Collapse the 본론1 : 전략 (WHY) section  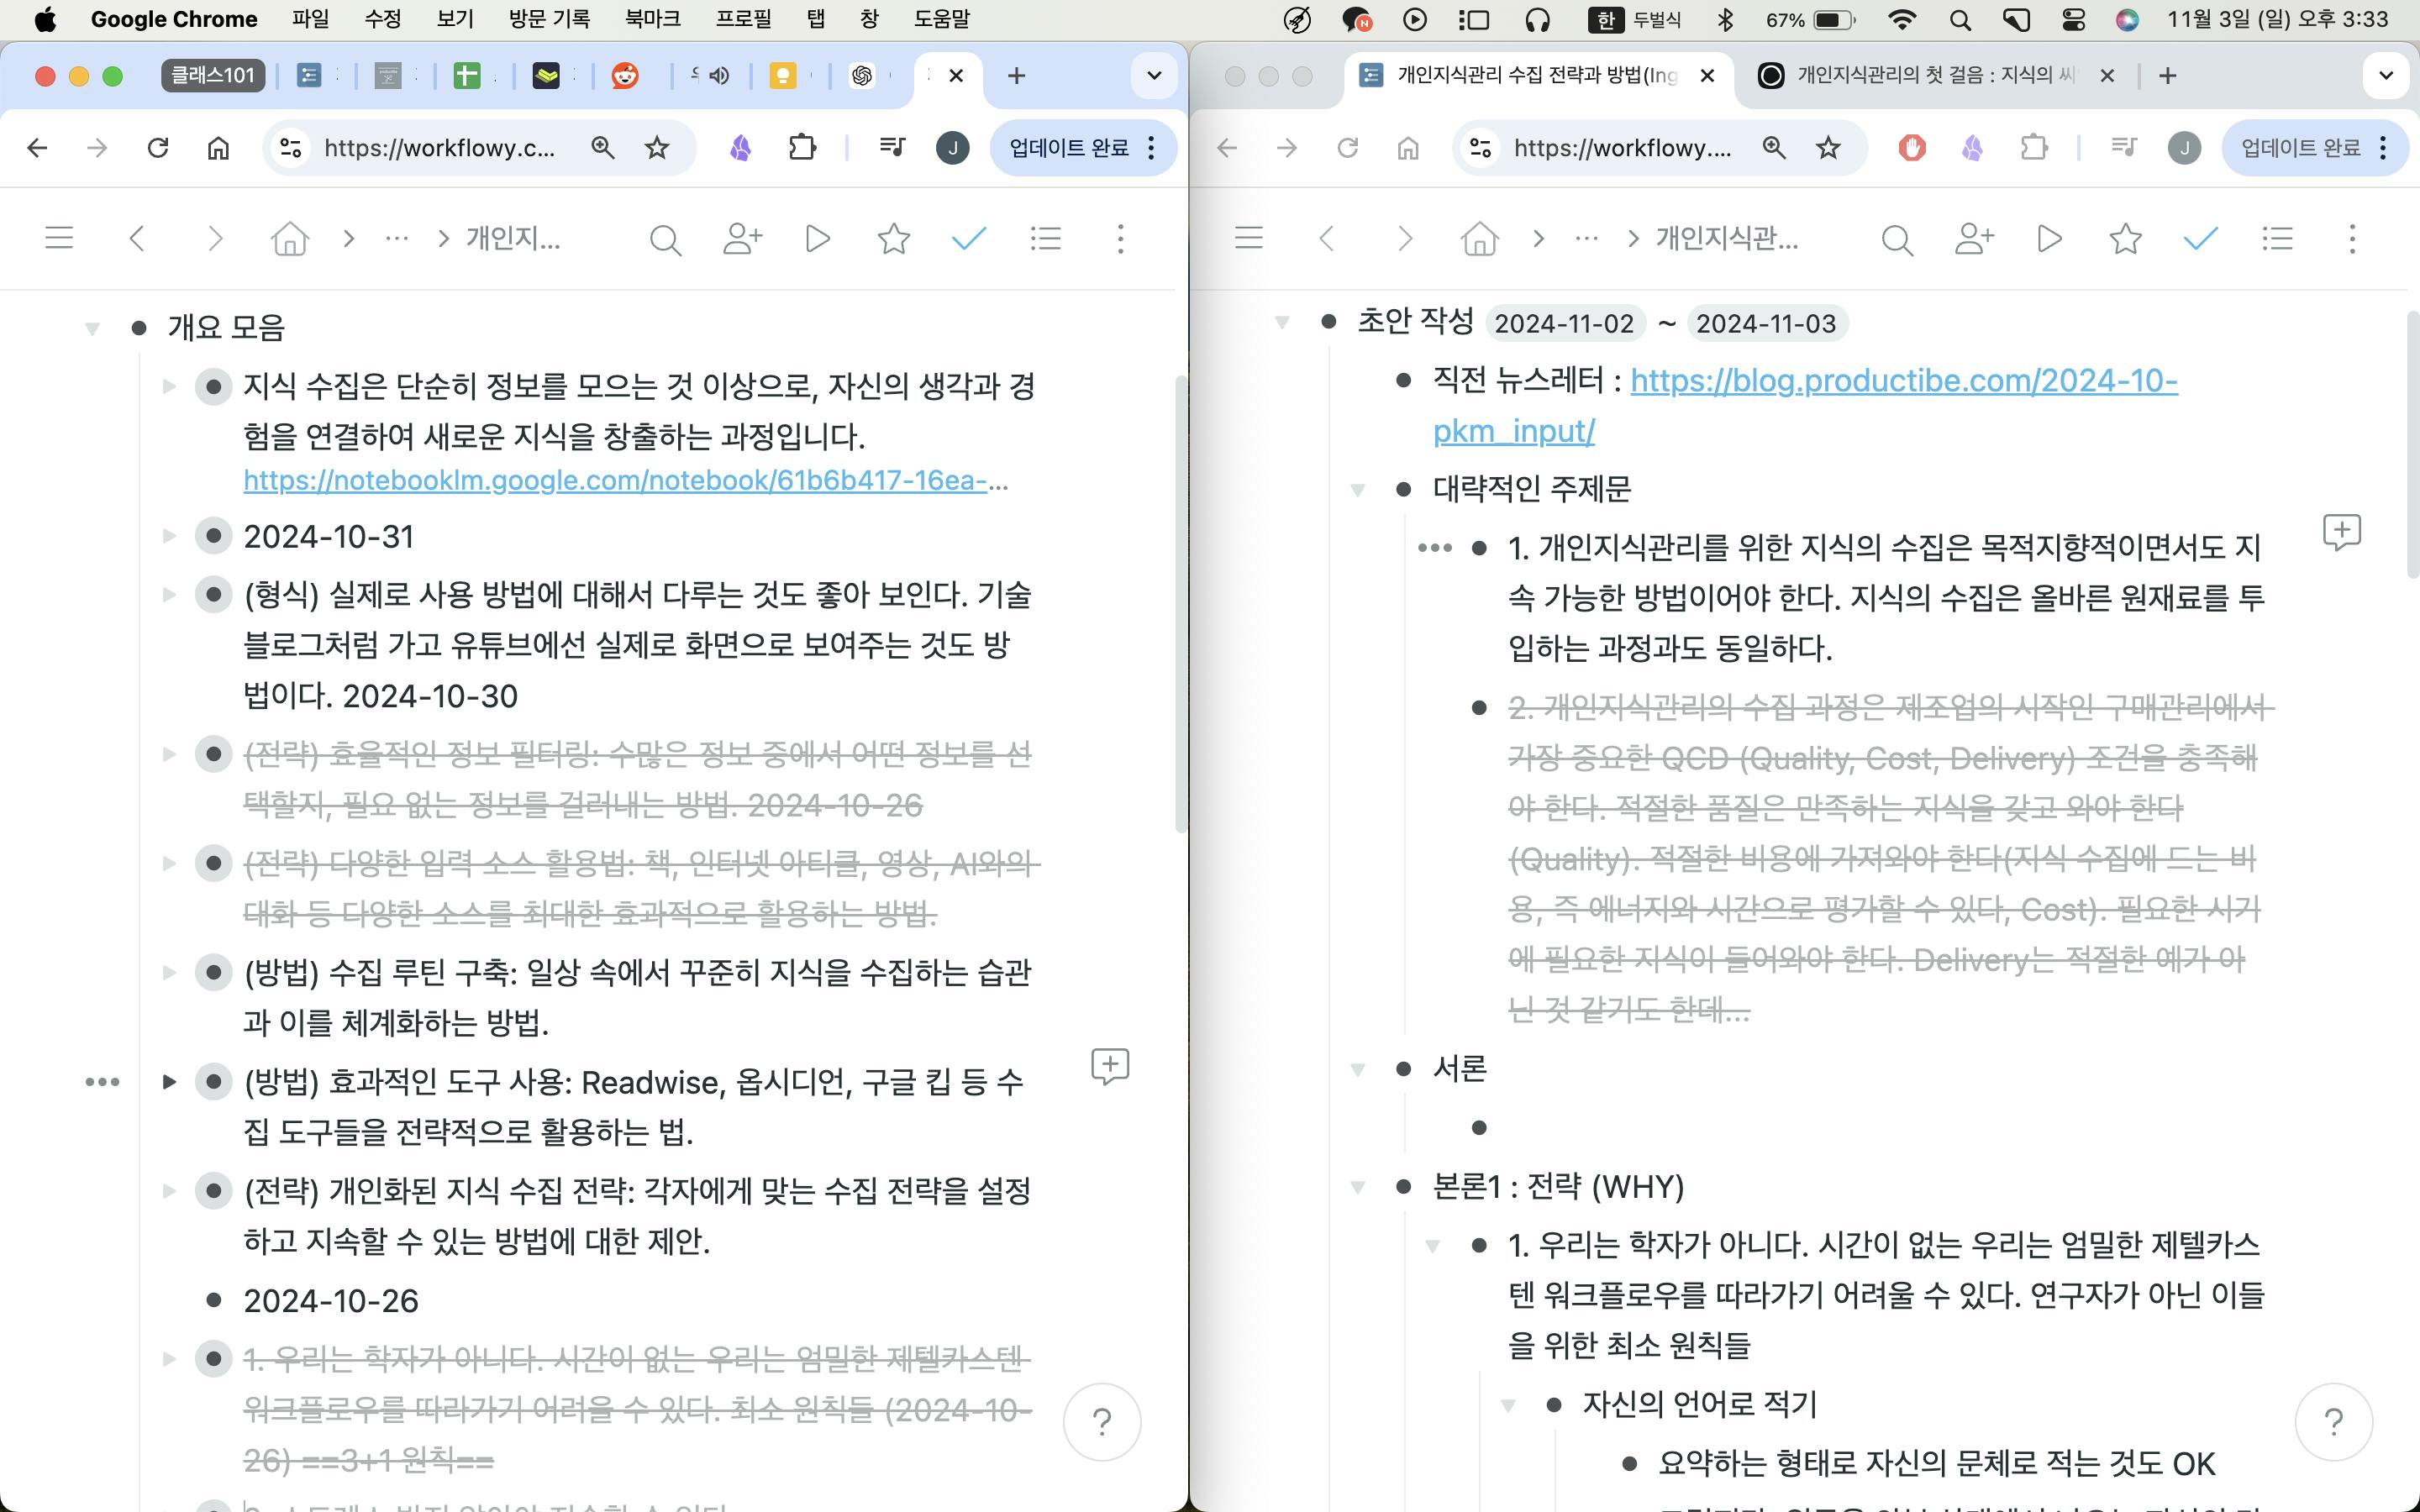pos(1357,1187)
